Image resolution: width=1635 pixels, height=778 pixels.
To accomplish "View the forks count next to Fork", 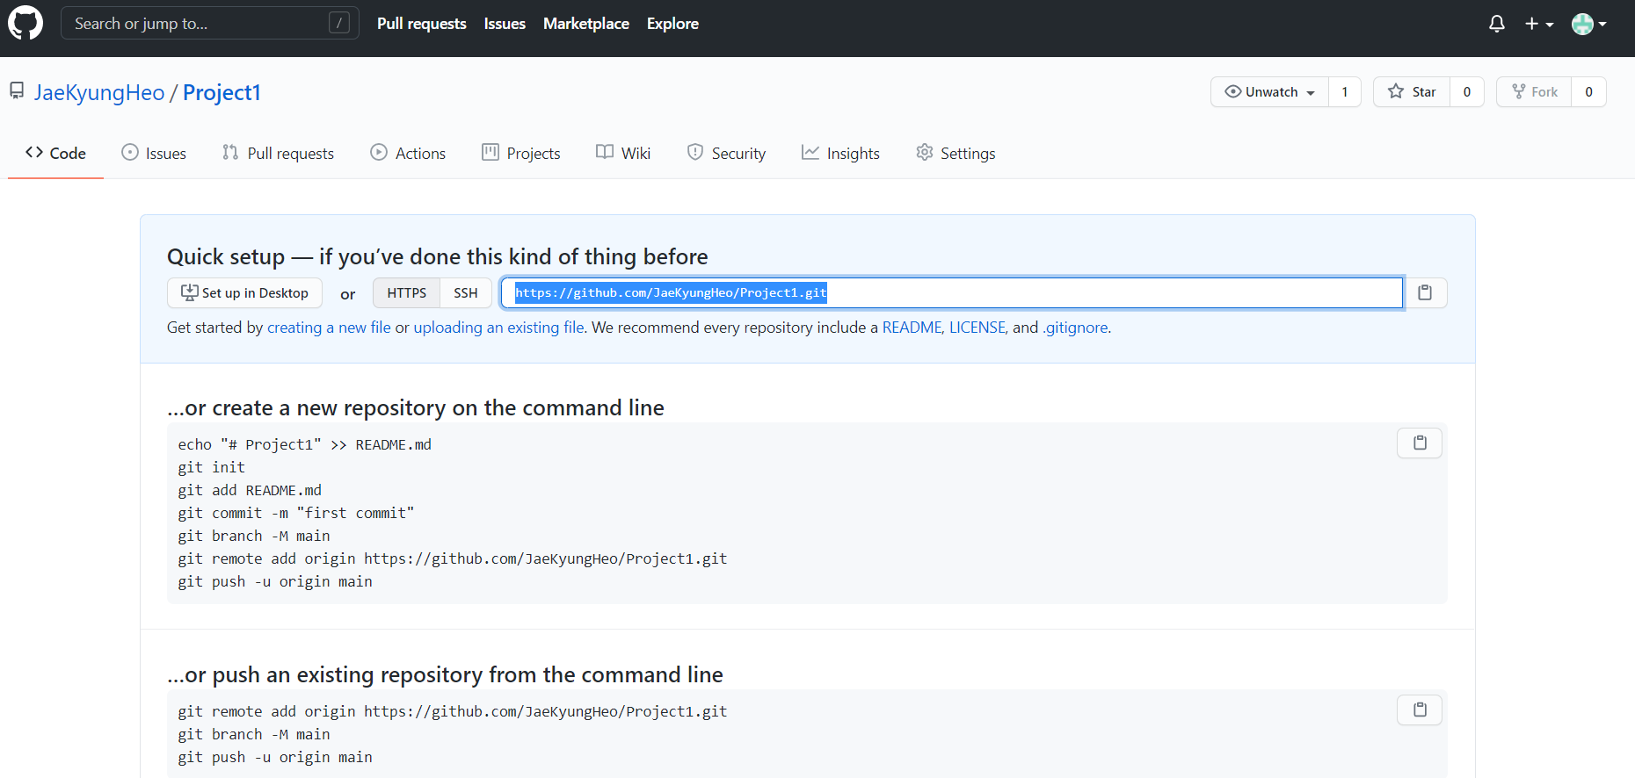I will click(1588, 91).
